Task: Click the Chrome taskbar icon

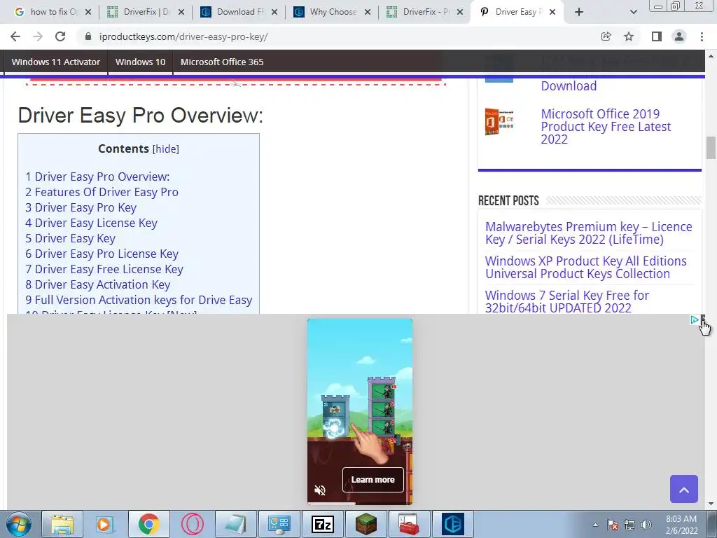Action: click(148, 524)
